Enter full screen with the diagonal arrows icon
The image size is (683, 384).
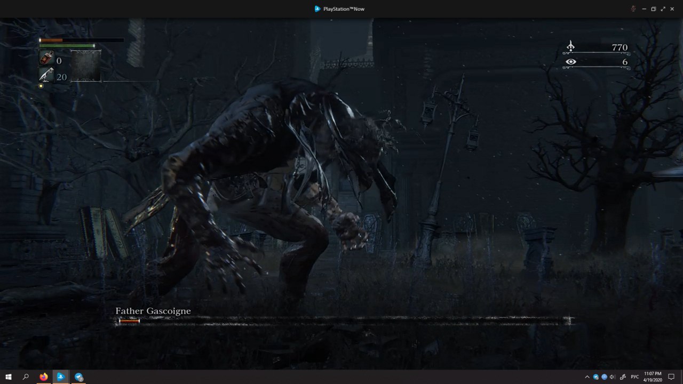click(x=663, y=9)
